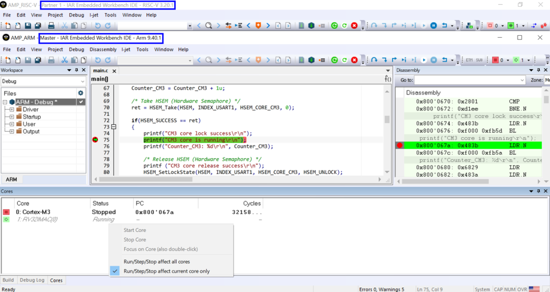Expand the Output folder in Files tree

(12, 131)
